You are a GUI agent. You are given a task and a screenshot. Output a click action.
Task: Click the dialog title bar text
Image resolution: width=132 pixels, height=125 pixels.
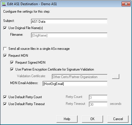(32, 4)
